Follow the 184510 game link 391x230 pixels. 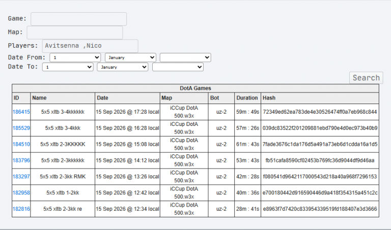click(21, 144)
